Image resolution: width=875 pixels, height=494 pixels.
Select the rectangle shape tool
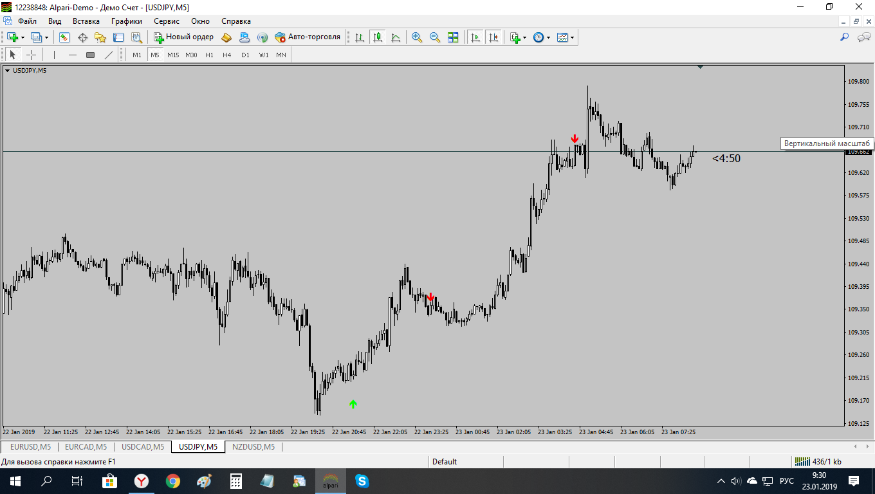(91, 55)
